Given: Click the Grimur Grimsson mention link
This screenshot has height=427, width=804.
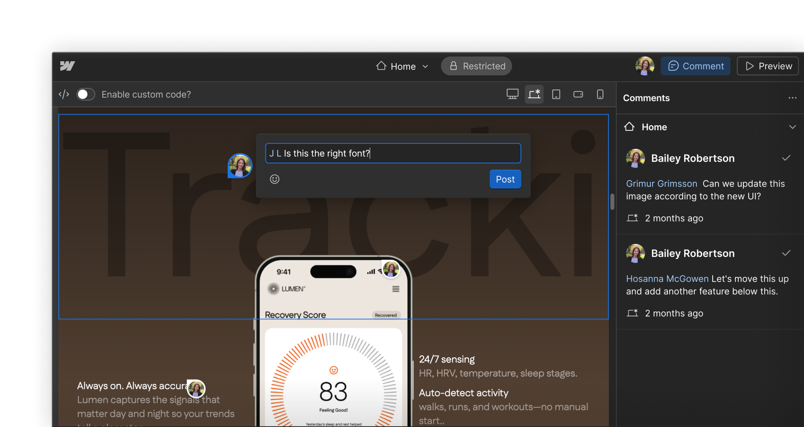Looking at the screenshot, I should [661, 184].
